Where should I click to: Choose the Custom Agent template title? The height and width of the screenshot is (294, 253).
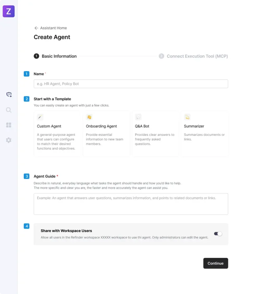coord(49,126)
